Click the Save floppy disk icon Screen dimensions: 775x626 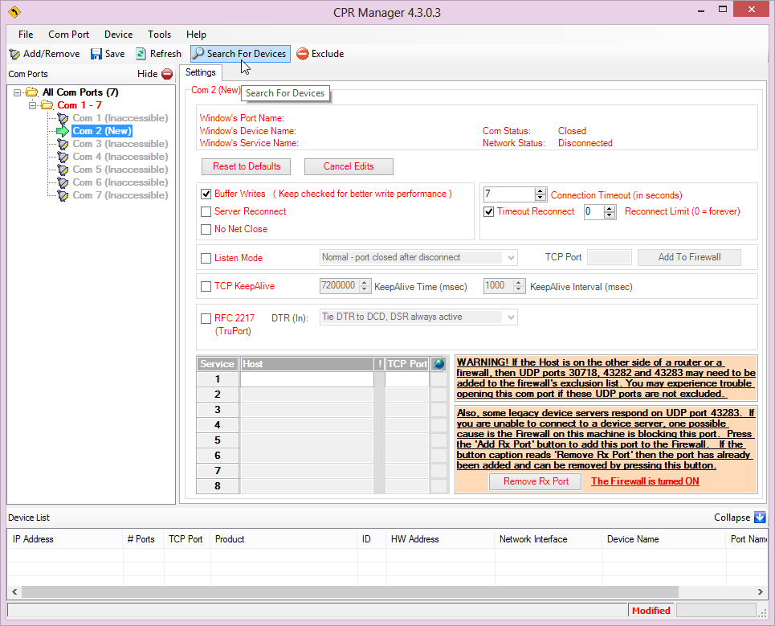pos(96,54)
